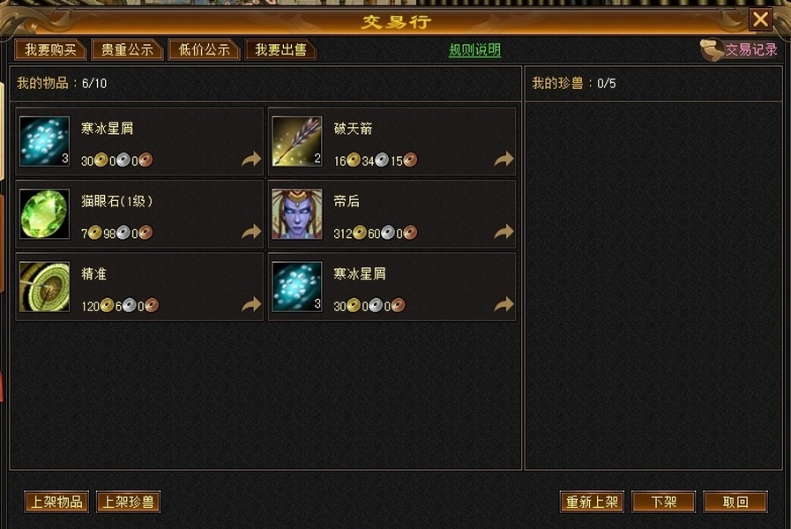This screenshot has height=529, width=791.
Task: Switch to the 低价公示 tab
Action: pyautogui.click(x=204, y=49)
